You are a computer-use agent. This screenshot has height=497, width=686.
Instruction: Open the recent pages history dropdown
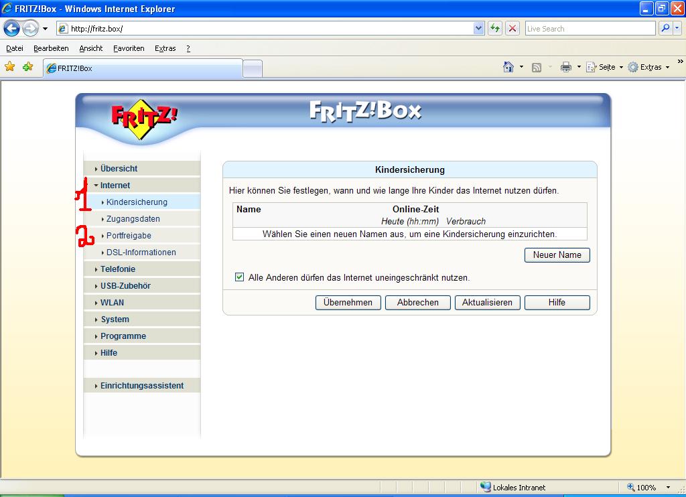(x=45, y=29)
